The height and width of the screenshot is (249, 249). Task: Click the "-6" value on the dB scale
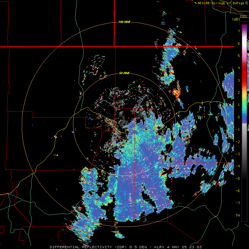(x=238, y=191)
